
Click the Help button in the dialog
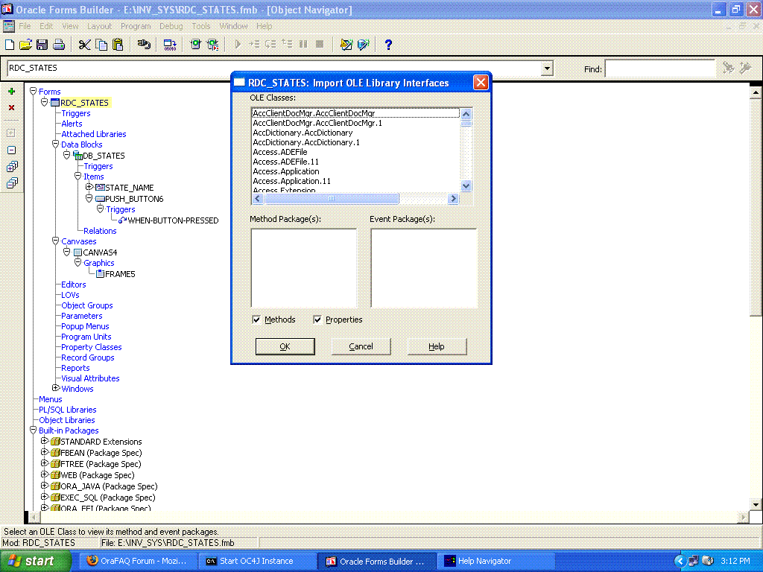[437, 346]
